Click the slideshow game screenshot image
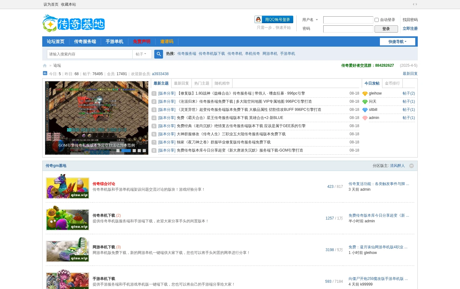460x289 pixels. click(x=97, y=118)
